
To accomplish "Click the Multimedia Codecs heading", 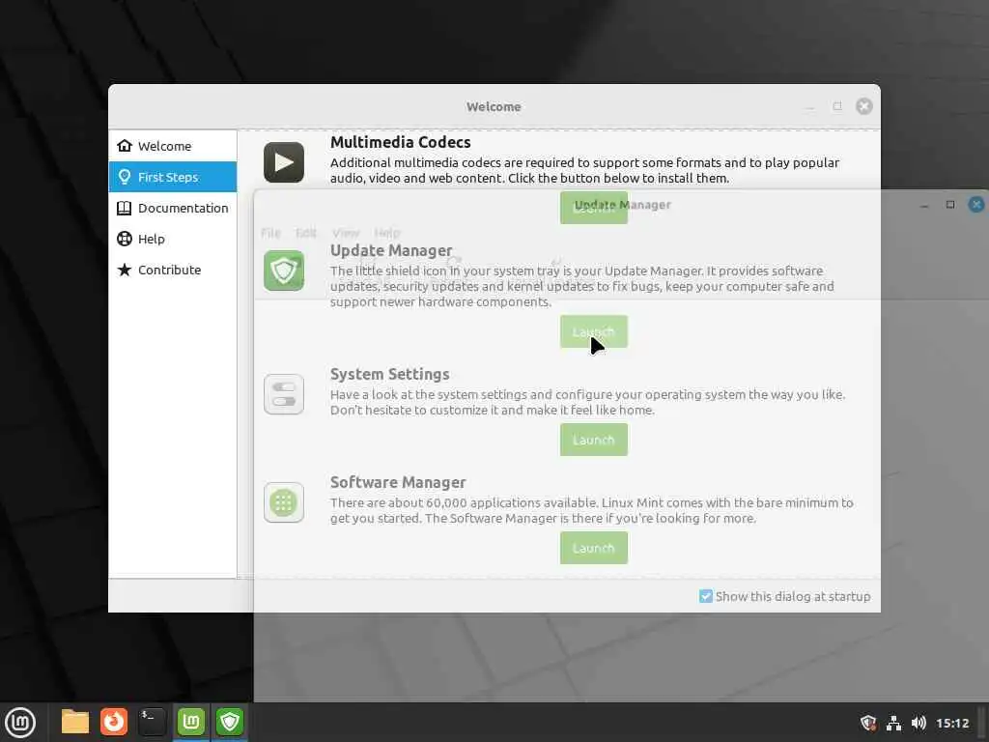I will coord(401,142).
